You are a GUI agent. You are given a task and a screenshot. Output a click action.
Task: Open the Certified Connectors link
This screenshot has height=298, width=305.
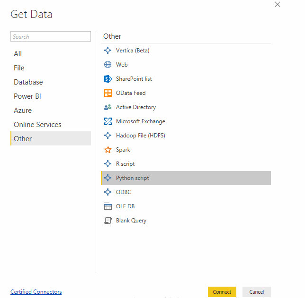click(x=36, y=292)
